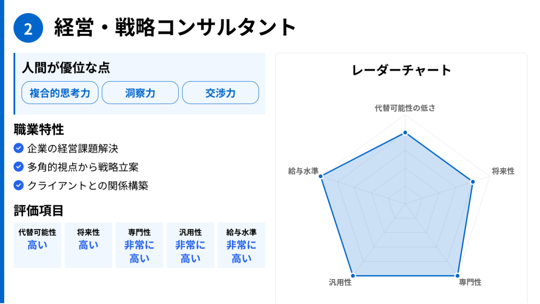The width and height of the screenshot is (540, 304).
Task: Click the レーダーチャート heading
Action: (401, 70)
